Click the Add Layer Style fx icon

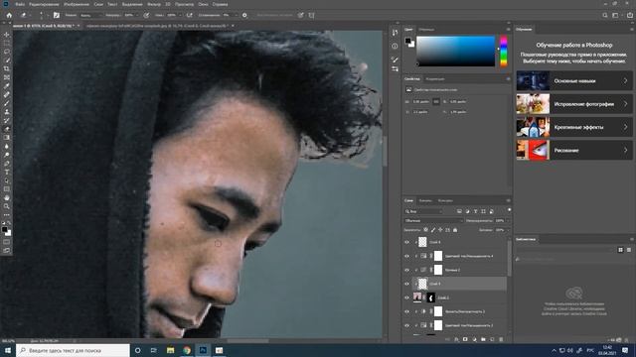[456, 339]
